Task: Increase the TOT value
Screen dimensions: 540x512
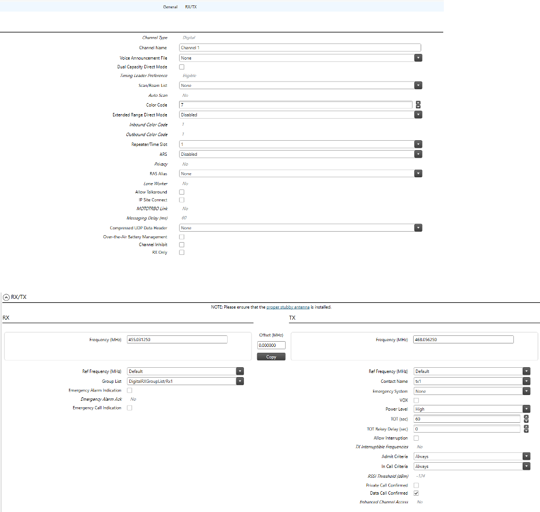Action: [526, 416]
